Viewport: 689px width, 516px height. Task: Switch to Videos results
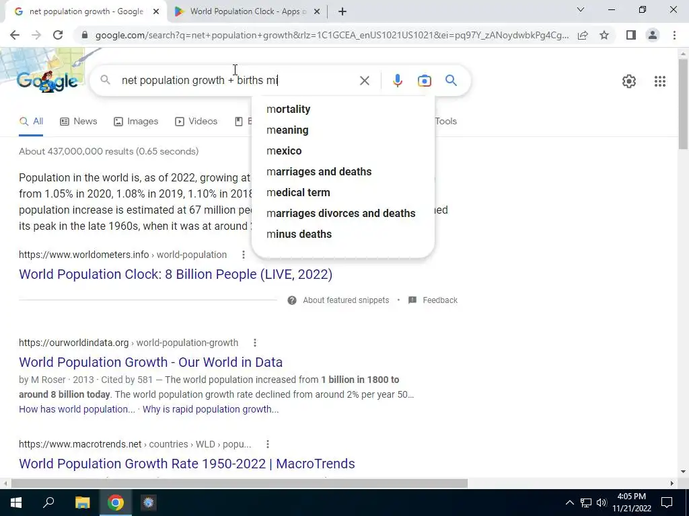(196, 122)
